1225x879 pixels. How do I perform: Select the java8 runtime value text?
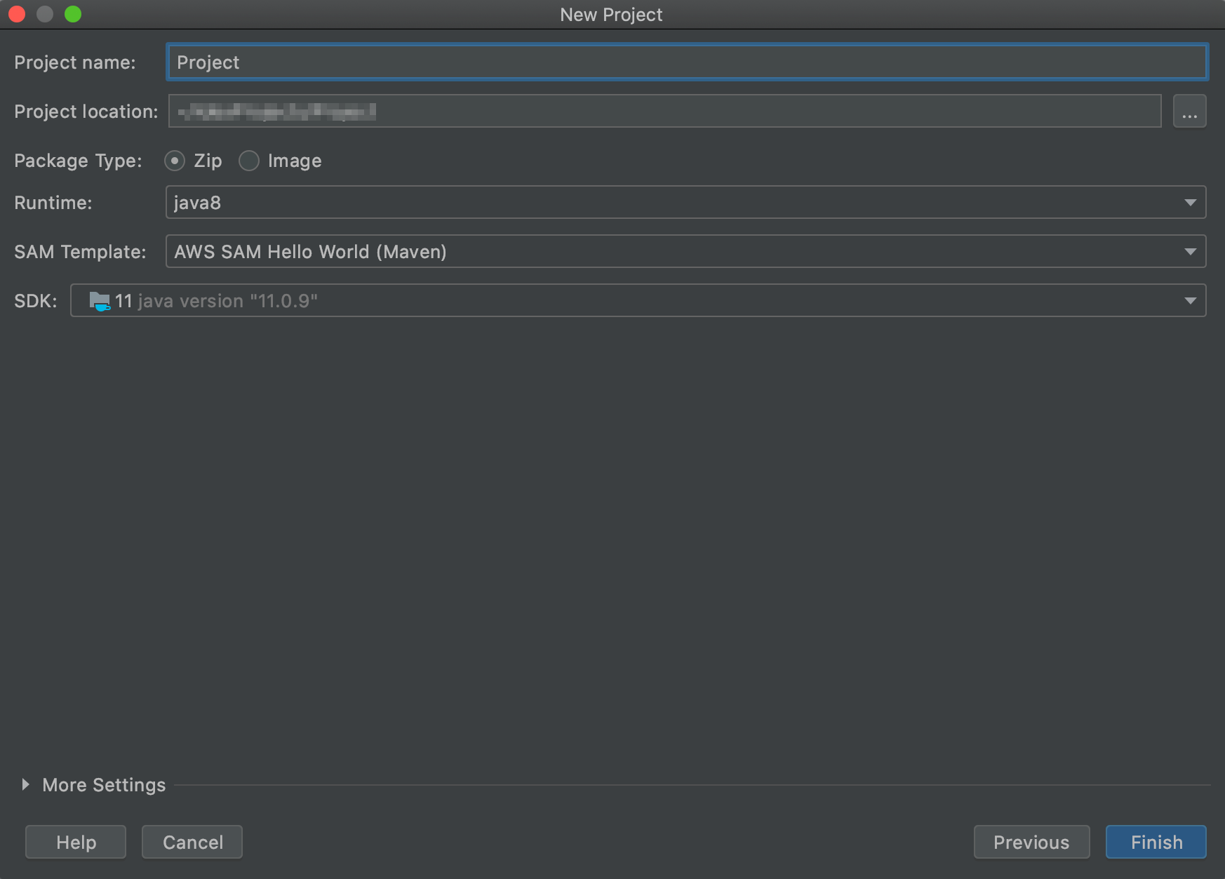click(198, 202)
